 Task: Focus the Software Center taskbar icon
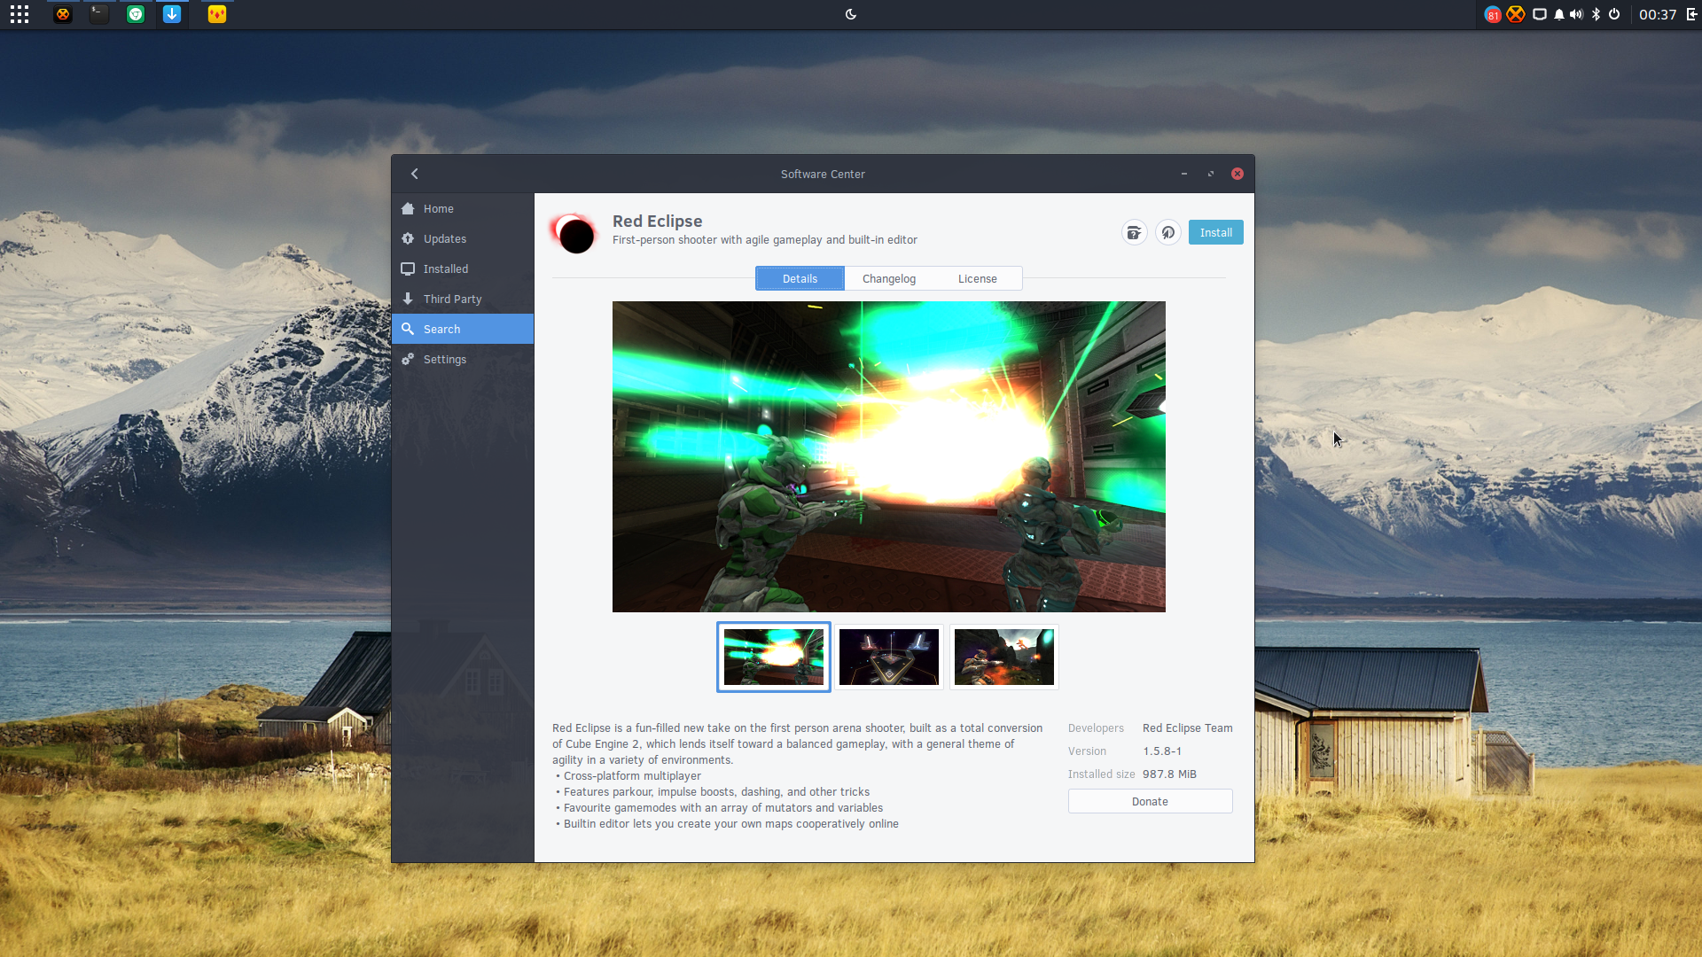(172, 14)
